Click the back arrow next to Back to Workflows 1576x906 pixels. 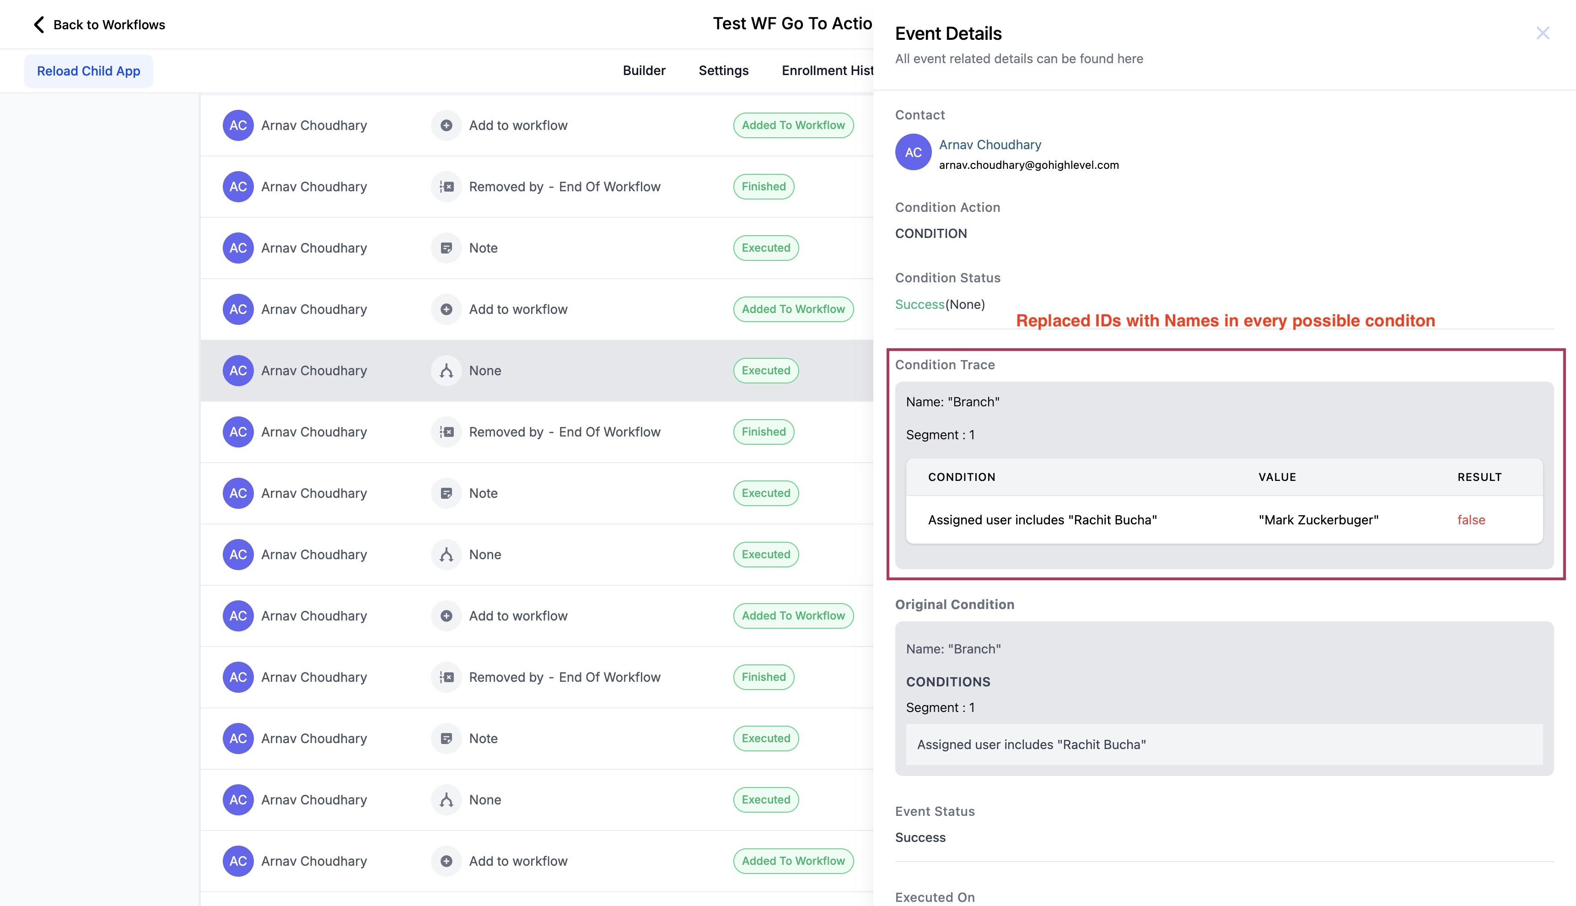point(38,25)
